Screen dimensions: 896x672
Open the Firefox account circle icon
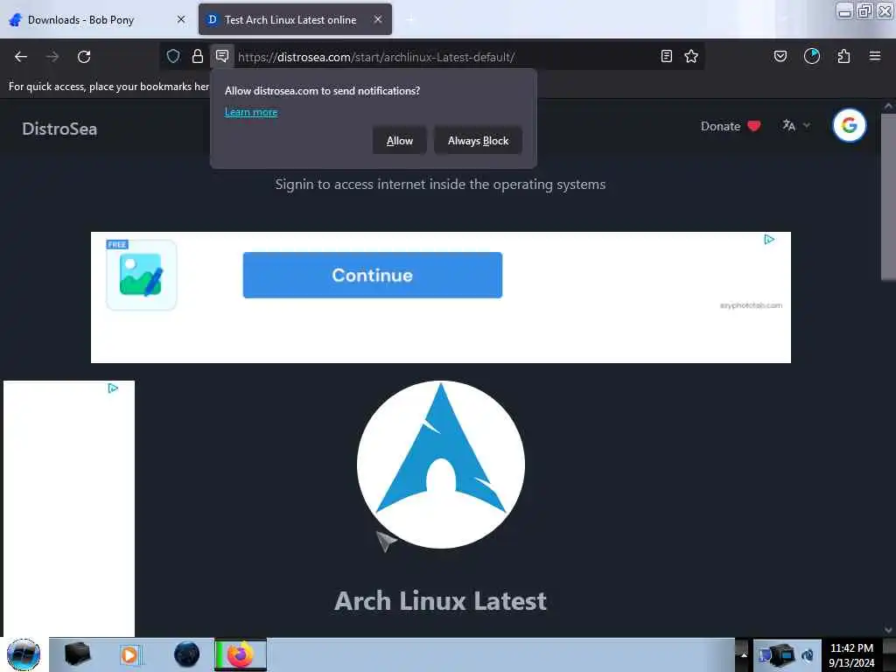pyautogui.click(x=812, y=56)
